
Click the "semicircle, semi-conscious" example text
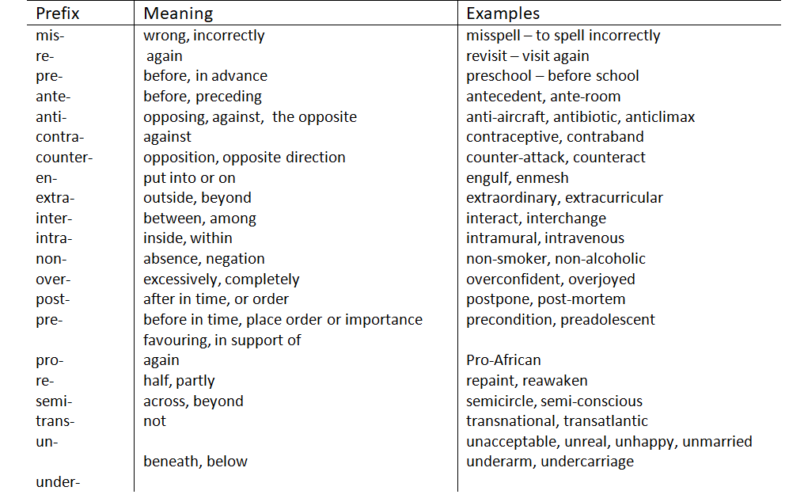coord(554,401)
